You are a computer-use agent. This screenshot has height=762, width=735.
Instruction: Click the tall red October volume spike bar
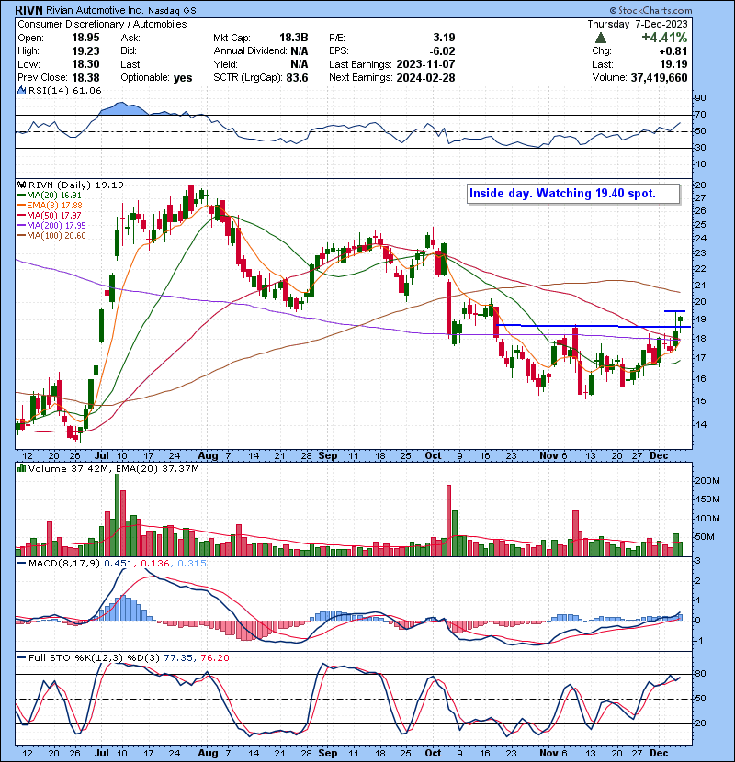(x=449, y=521)
